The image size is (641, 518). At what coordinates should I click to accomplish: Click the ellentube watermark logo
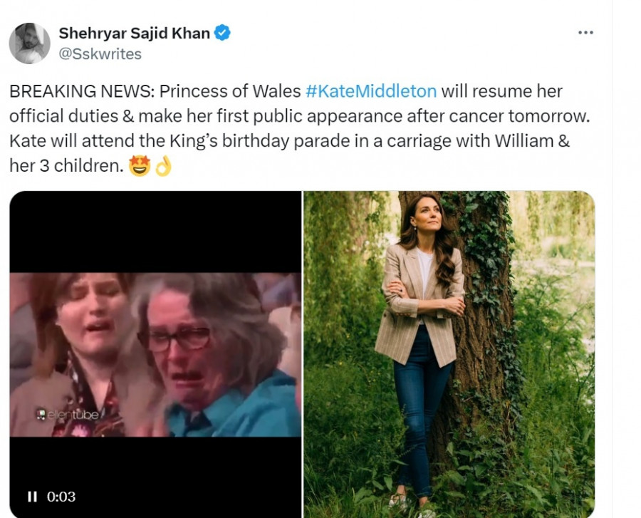pyautogui.click(x=66, y=413)
